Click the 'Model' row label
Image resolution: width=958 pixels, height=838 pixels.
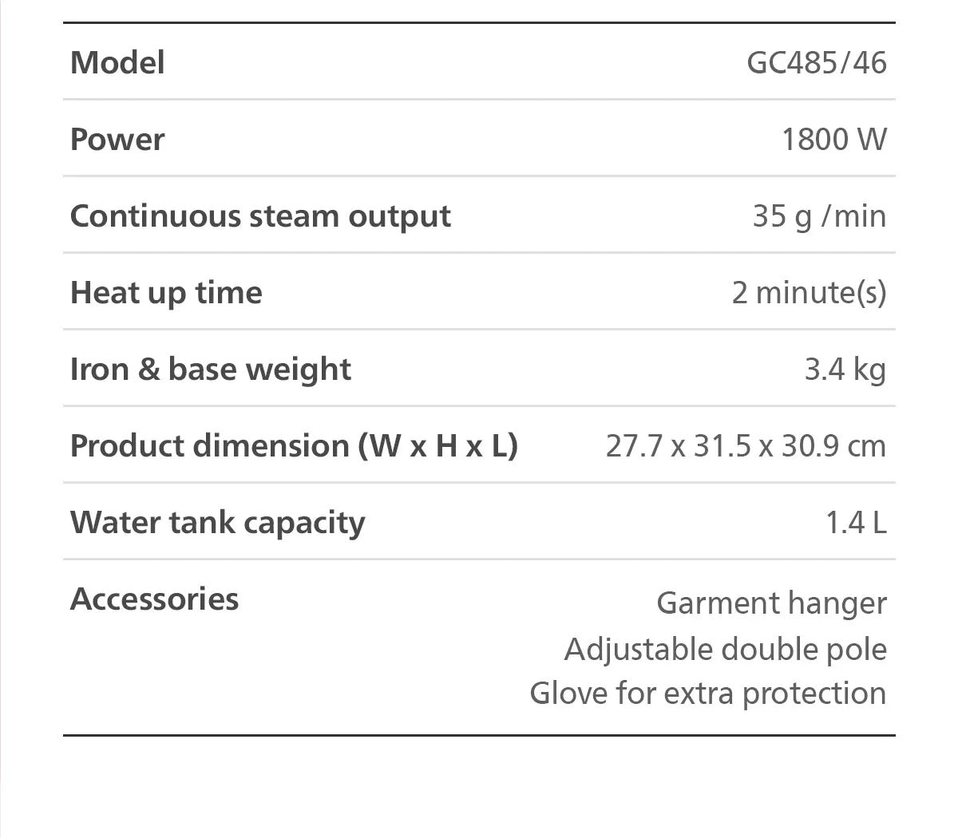tap(117, 62)
